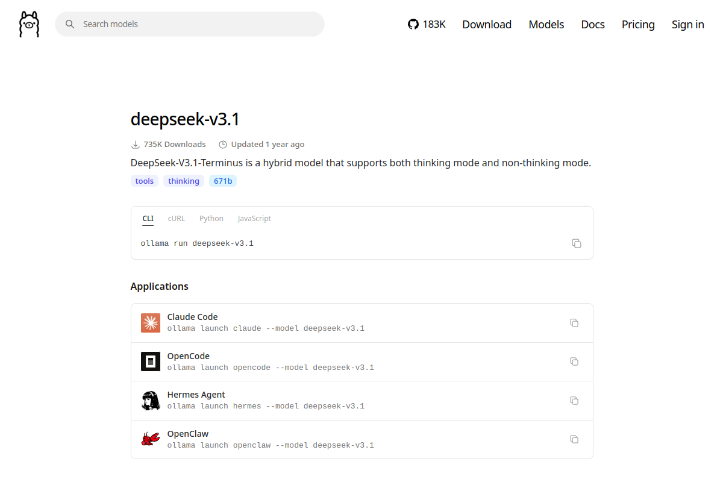Click the ollama launch claude command text
The height and width of the screenshot is (482, 723).
266,329
